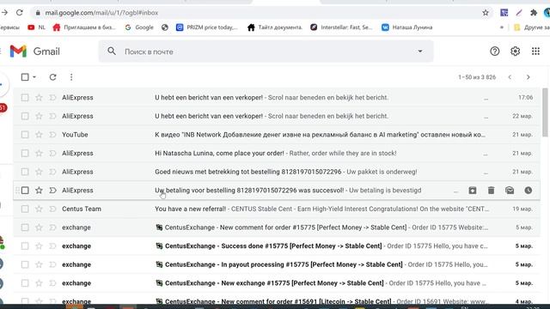Viewport: 550px width, 309px height.
Task: Bookmark this page with the star icon
Action: pyautogui.click(x=486, y=13)
